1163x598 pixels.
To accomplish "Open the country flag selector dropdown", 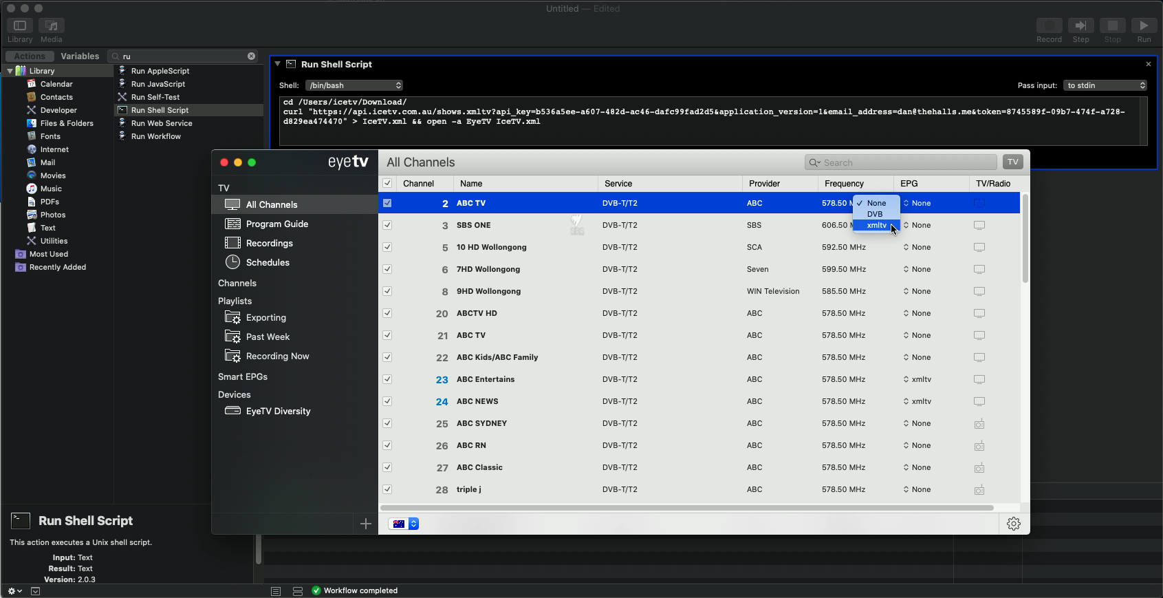I will (404, 524).
